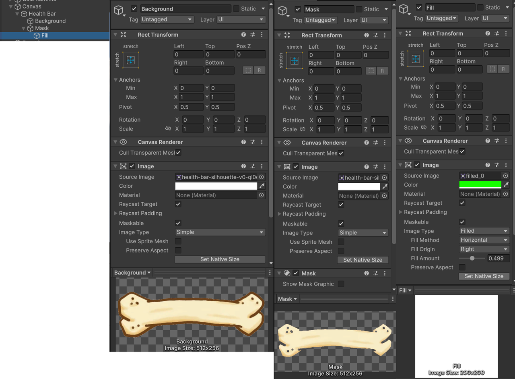The height and width of the screenshot is (379, 515).
Task: Toggle Static checkbox in Background inspector
Action: pos(236,9)
